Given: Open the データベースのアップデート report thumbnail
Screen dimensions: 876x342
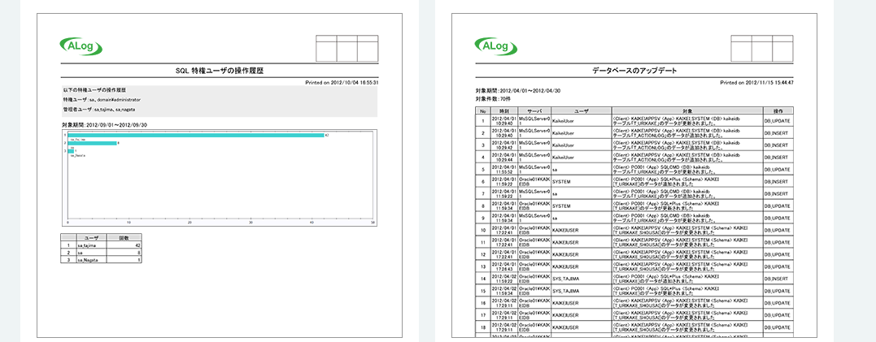Looking at the screenshot, I should [634, 175].
